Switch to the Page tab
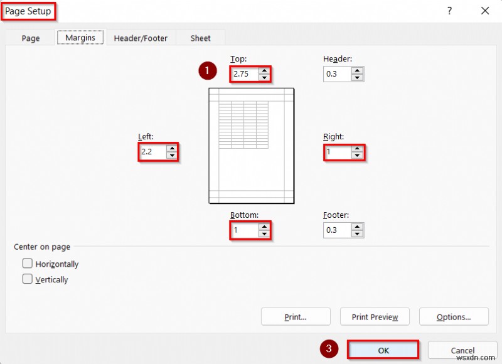502x364 pixels. [30, 38]
